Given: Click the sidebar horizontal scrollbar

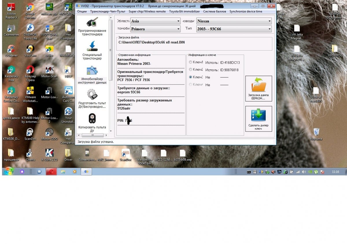Looking at the screenshot, I should coord(92,135).
